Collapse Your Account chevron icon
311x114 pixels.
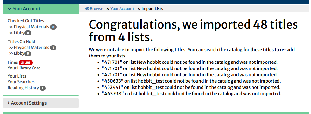click(9, 9)
